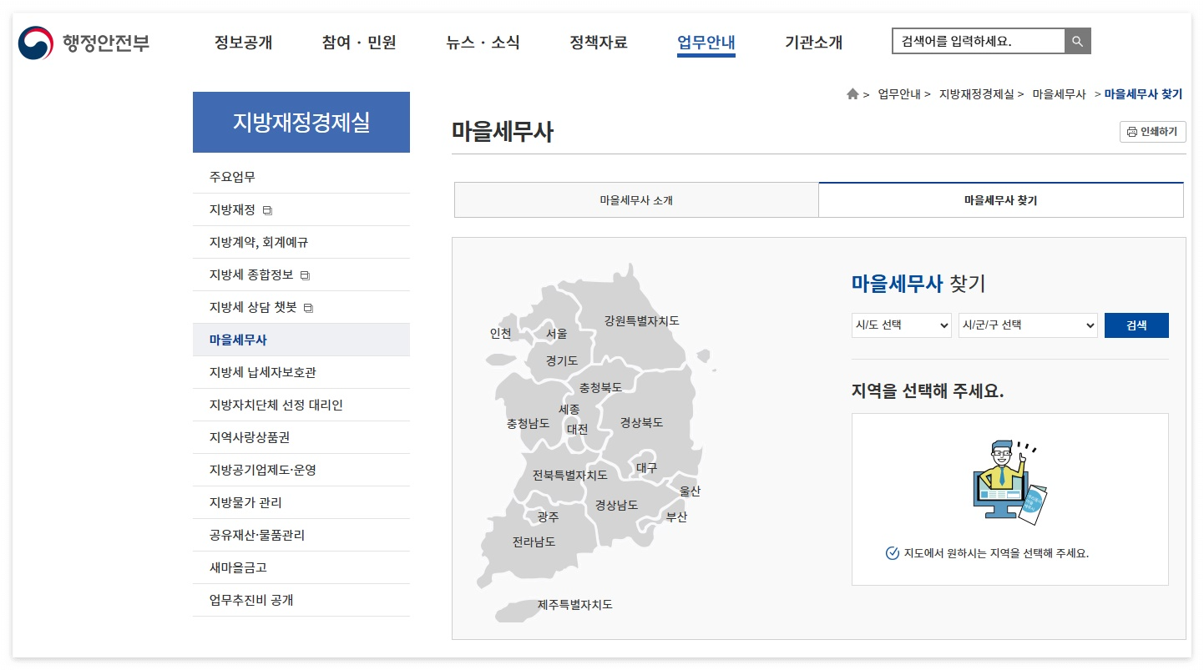Open the 시/도 선택 dropdown
This screenshot has width=1204, height=670.
click(x=901, y=325)
